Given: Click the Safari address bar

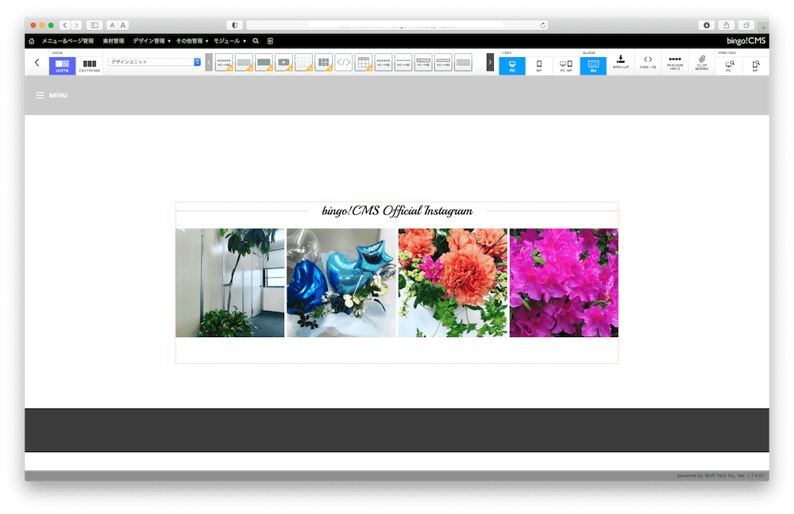Looking at the screenshot, I should tap(397, 25).
